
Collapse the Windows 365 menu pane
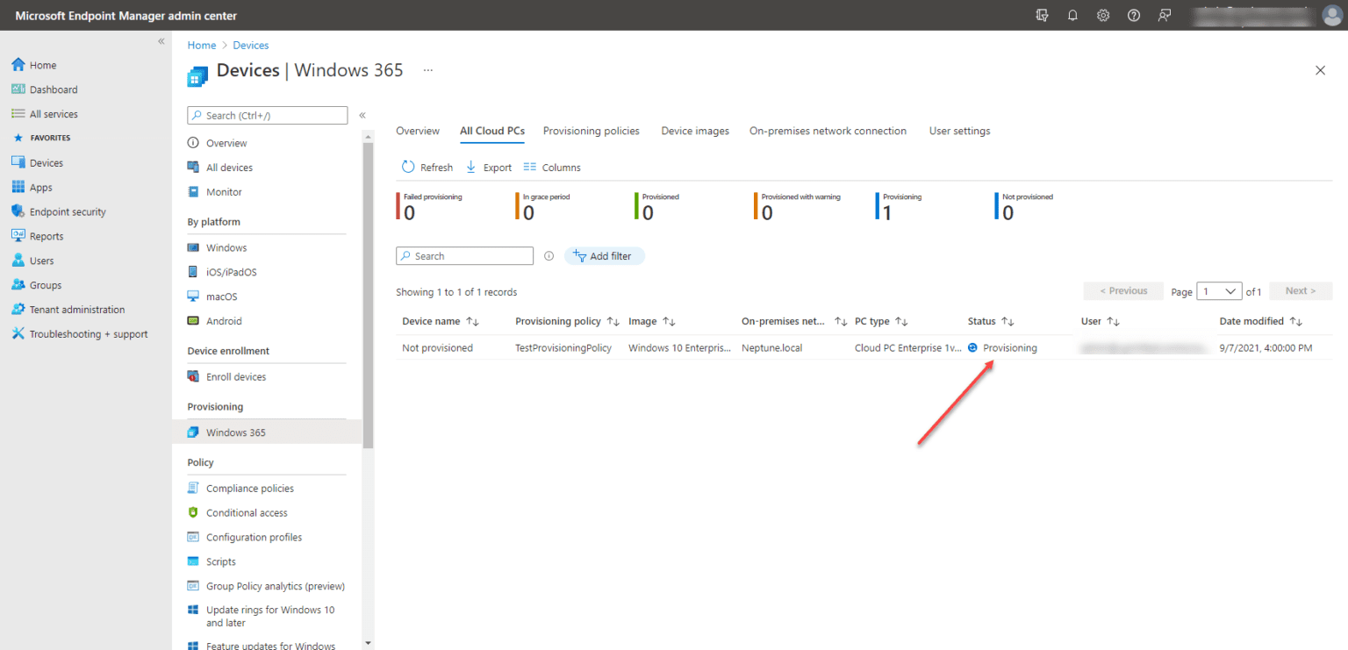pyautogui.click(x=362, y=114)
